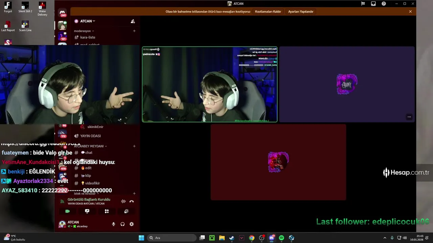Focus the mirrored webcam video tile
This screenshot has width=433, height=243.
pos(210,84)
